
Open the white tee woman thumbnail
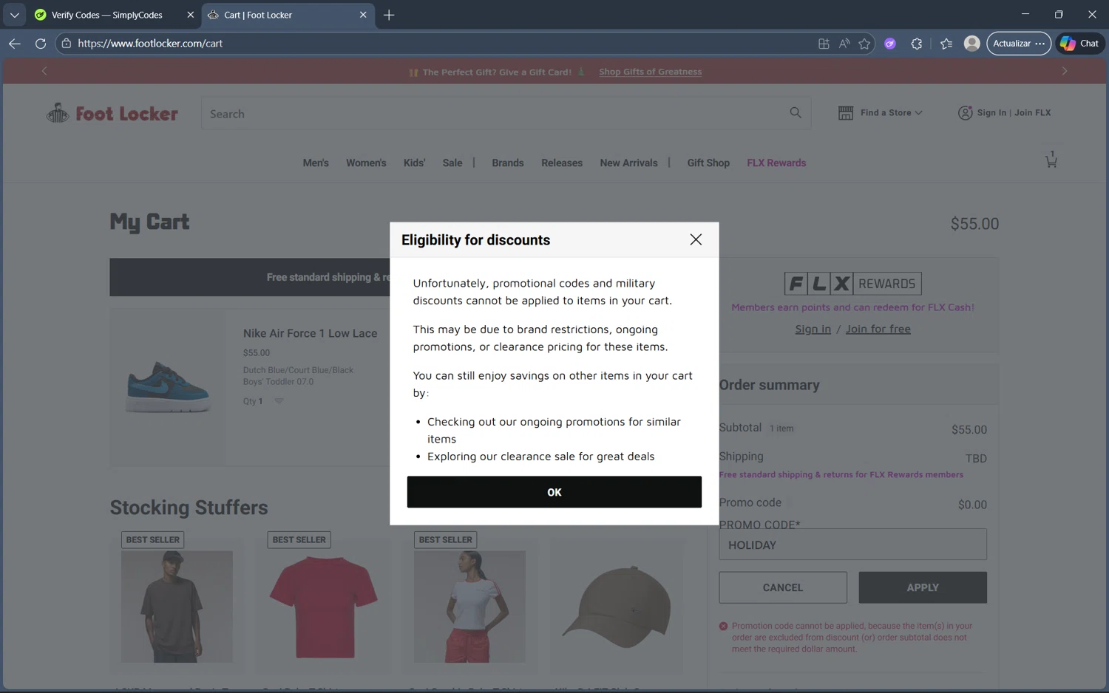469,607
